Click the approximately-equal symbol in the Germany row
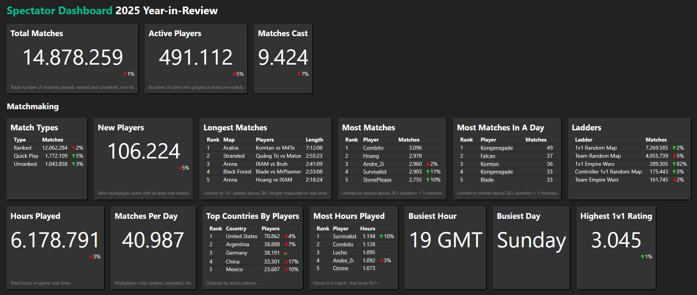The width and height of the screenshot is (697, 295). (285, 253)
